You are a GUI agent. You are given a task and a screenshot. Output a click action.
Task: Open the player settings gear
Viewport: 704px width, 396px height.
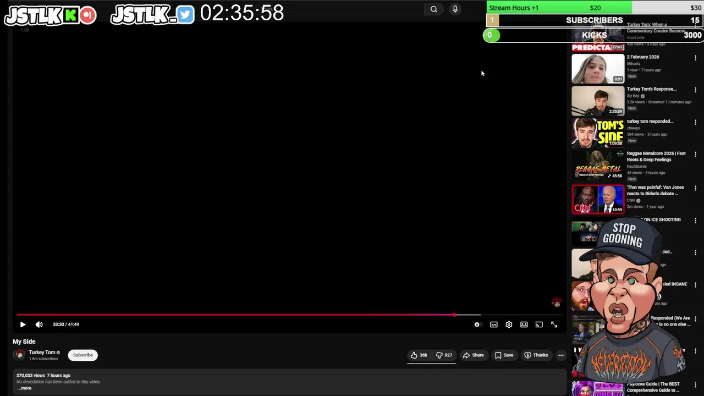(x=509, y=324)
